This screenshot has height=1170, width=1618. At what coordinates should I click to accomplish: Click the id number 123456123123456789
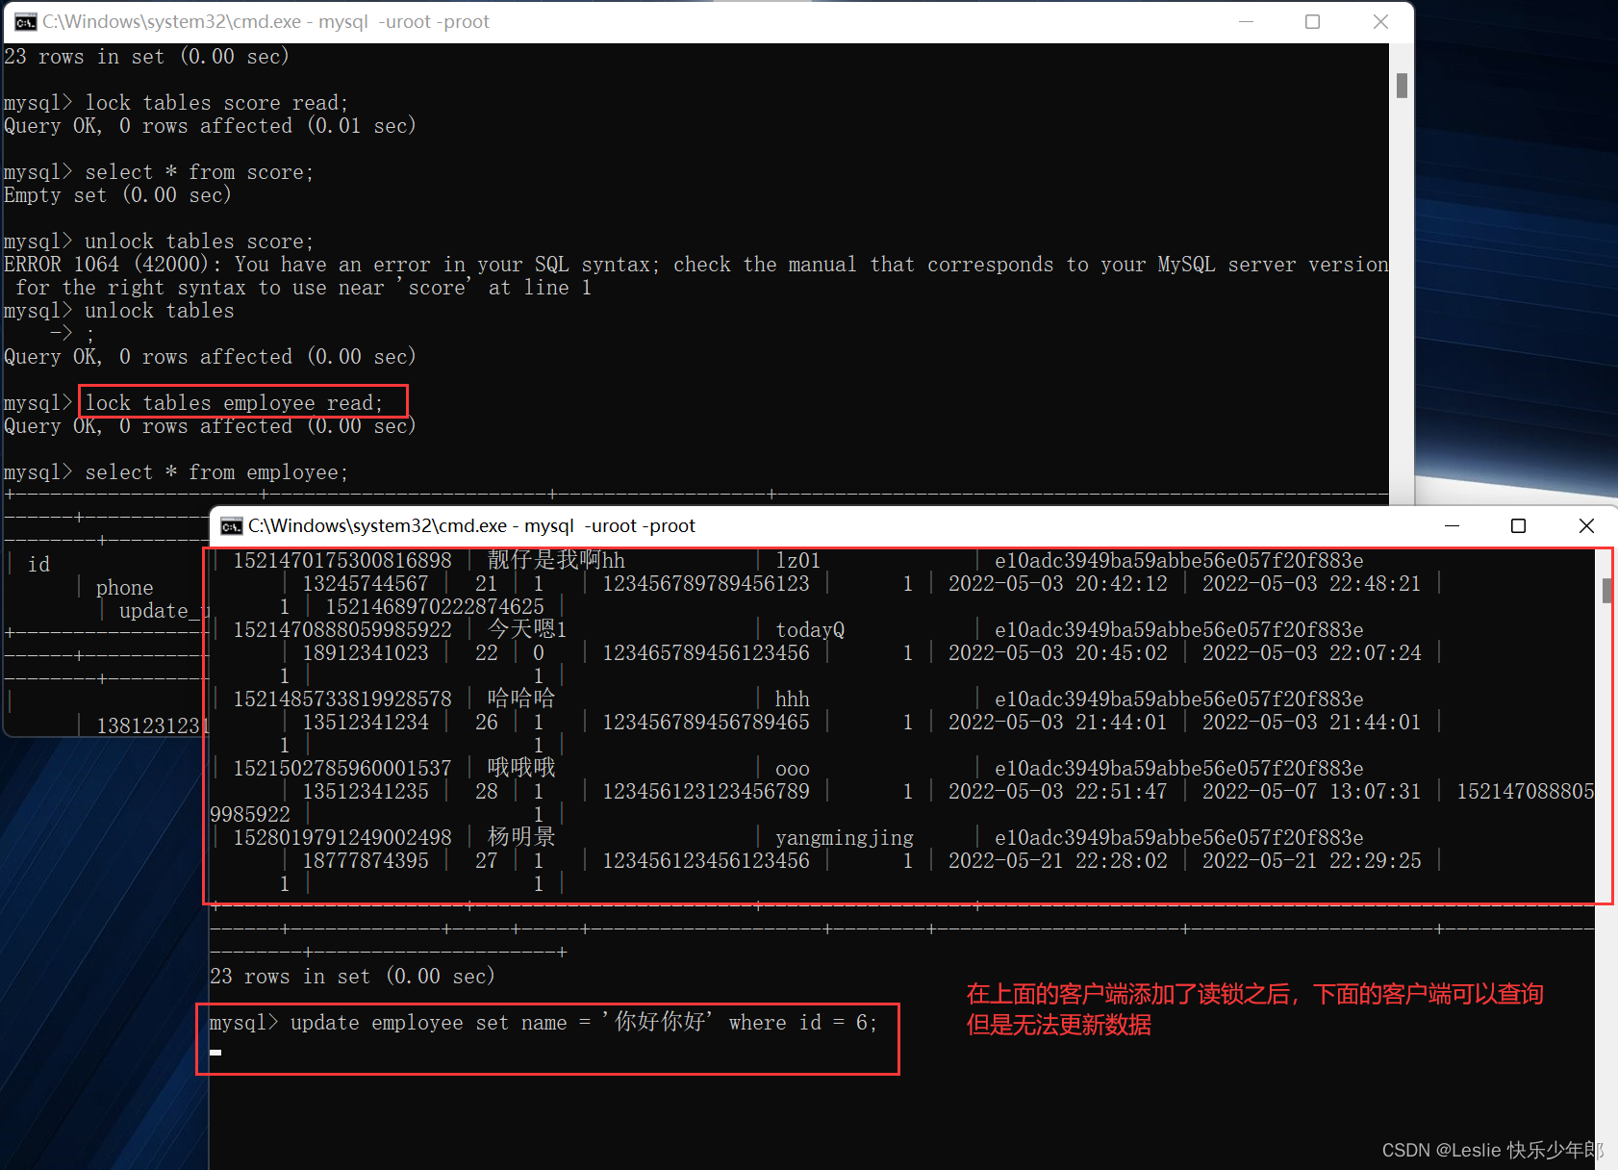click(706, 792)
